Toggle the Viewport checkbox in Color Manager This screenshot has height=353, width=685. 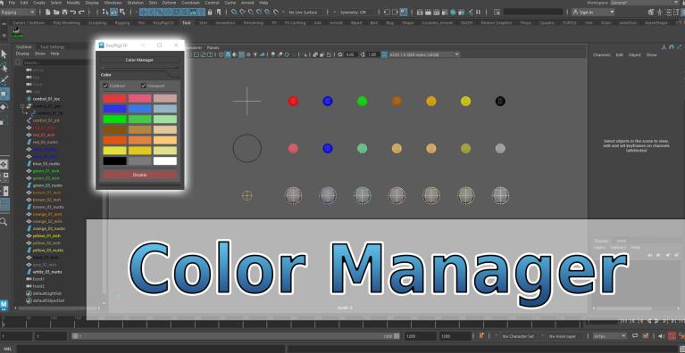[x=143, y=86]
